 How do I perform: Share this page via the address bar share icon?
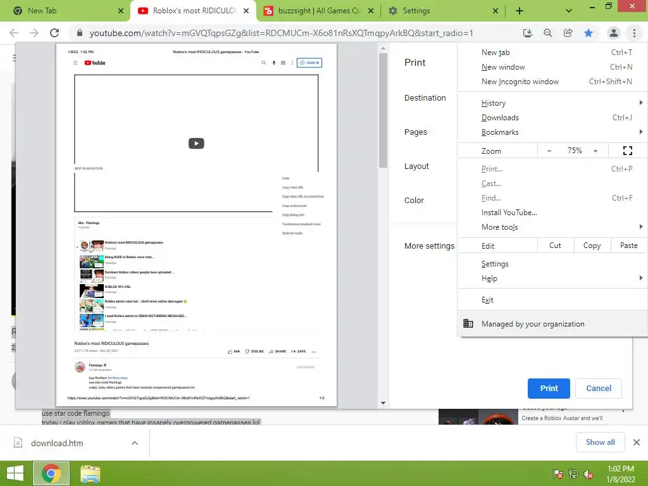(x=568, y=33)
